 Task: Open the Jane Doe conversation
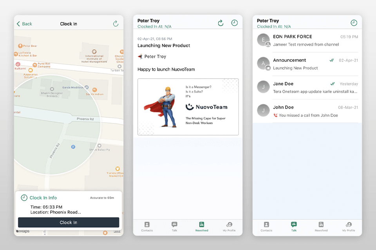pyautogui.click(x=307, y=87)
